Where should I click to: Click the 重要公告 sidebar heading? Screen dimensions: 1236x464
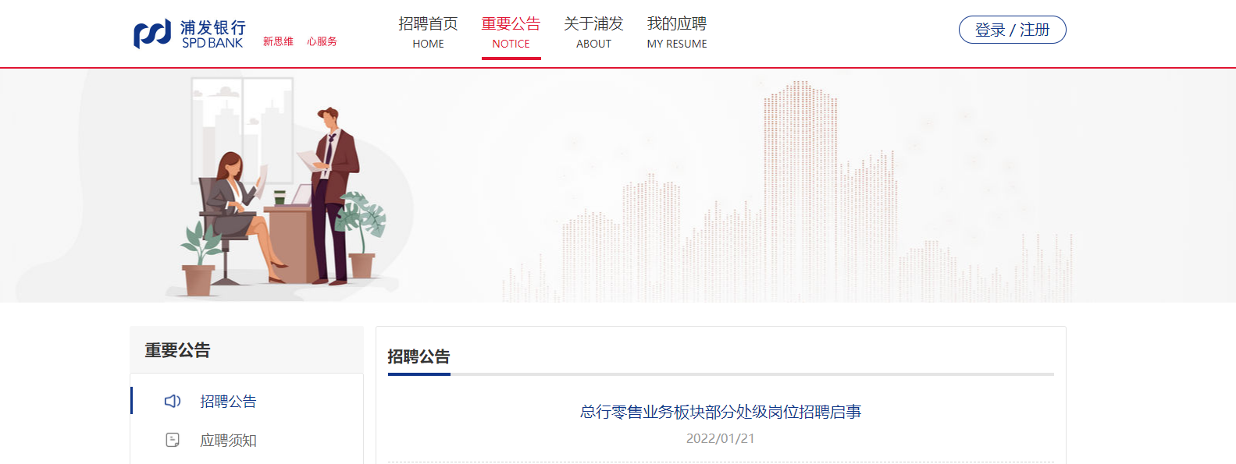(177, 350)
